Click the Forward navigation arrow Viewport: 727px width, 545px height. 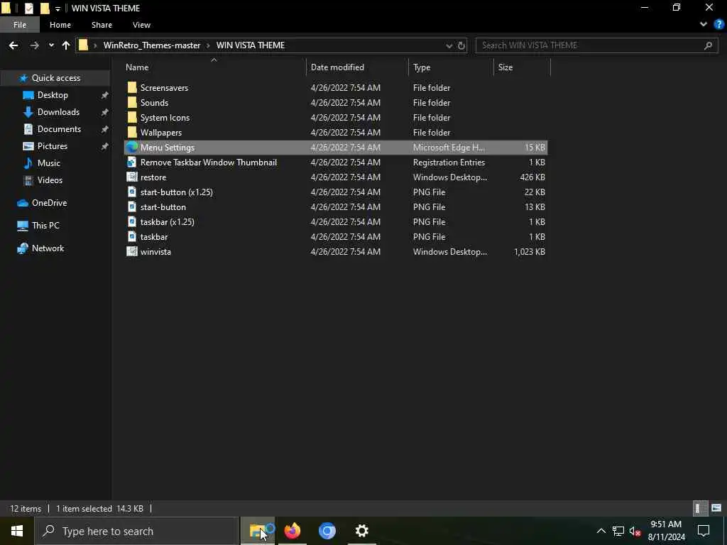[x=34, y=45]
